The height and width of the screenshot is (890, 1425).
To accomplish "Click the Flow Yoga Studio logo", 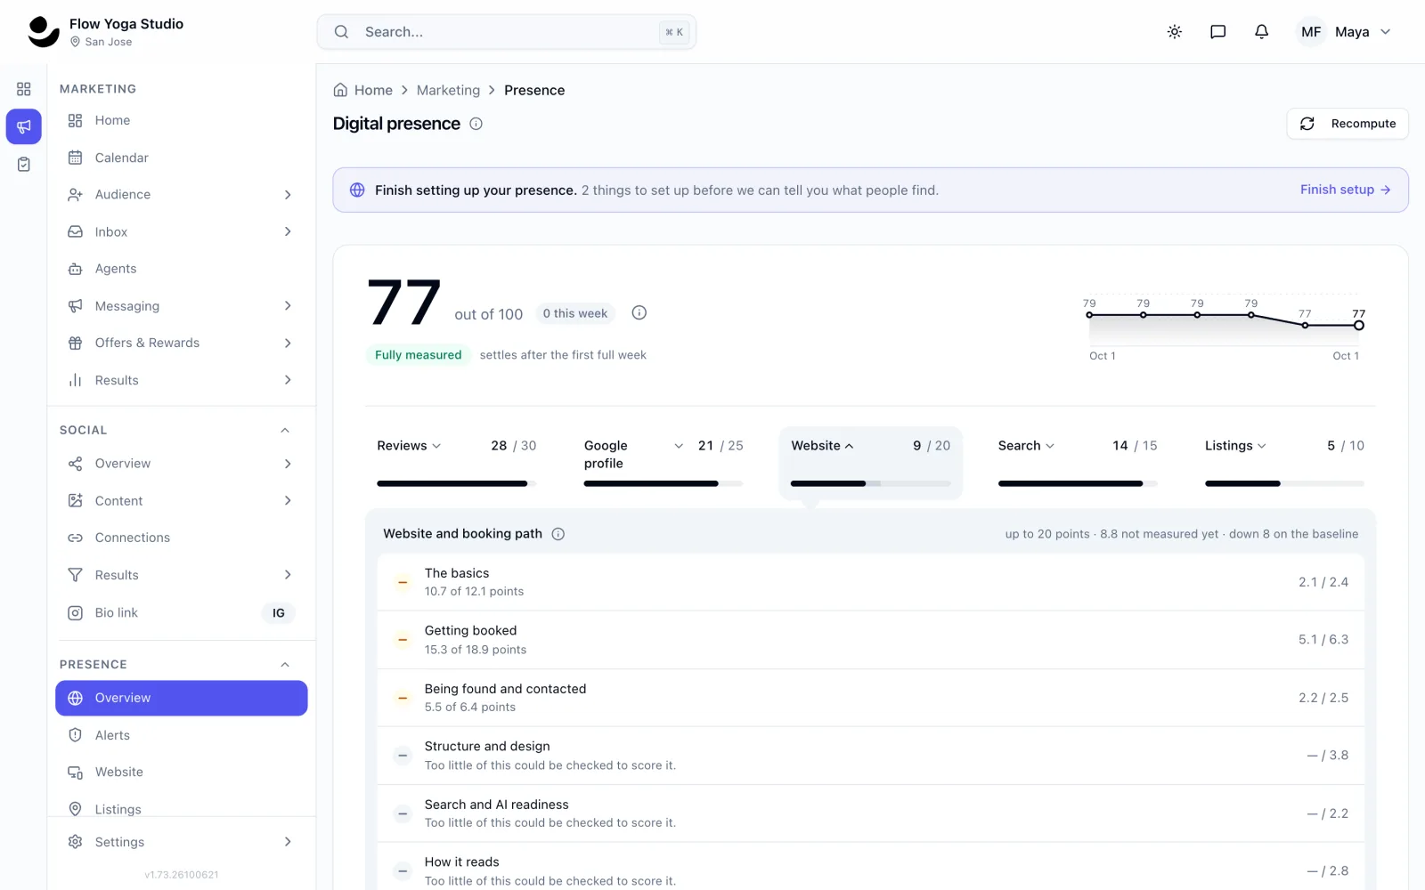I will (43, 32).
